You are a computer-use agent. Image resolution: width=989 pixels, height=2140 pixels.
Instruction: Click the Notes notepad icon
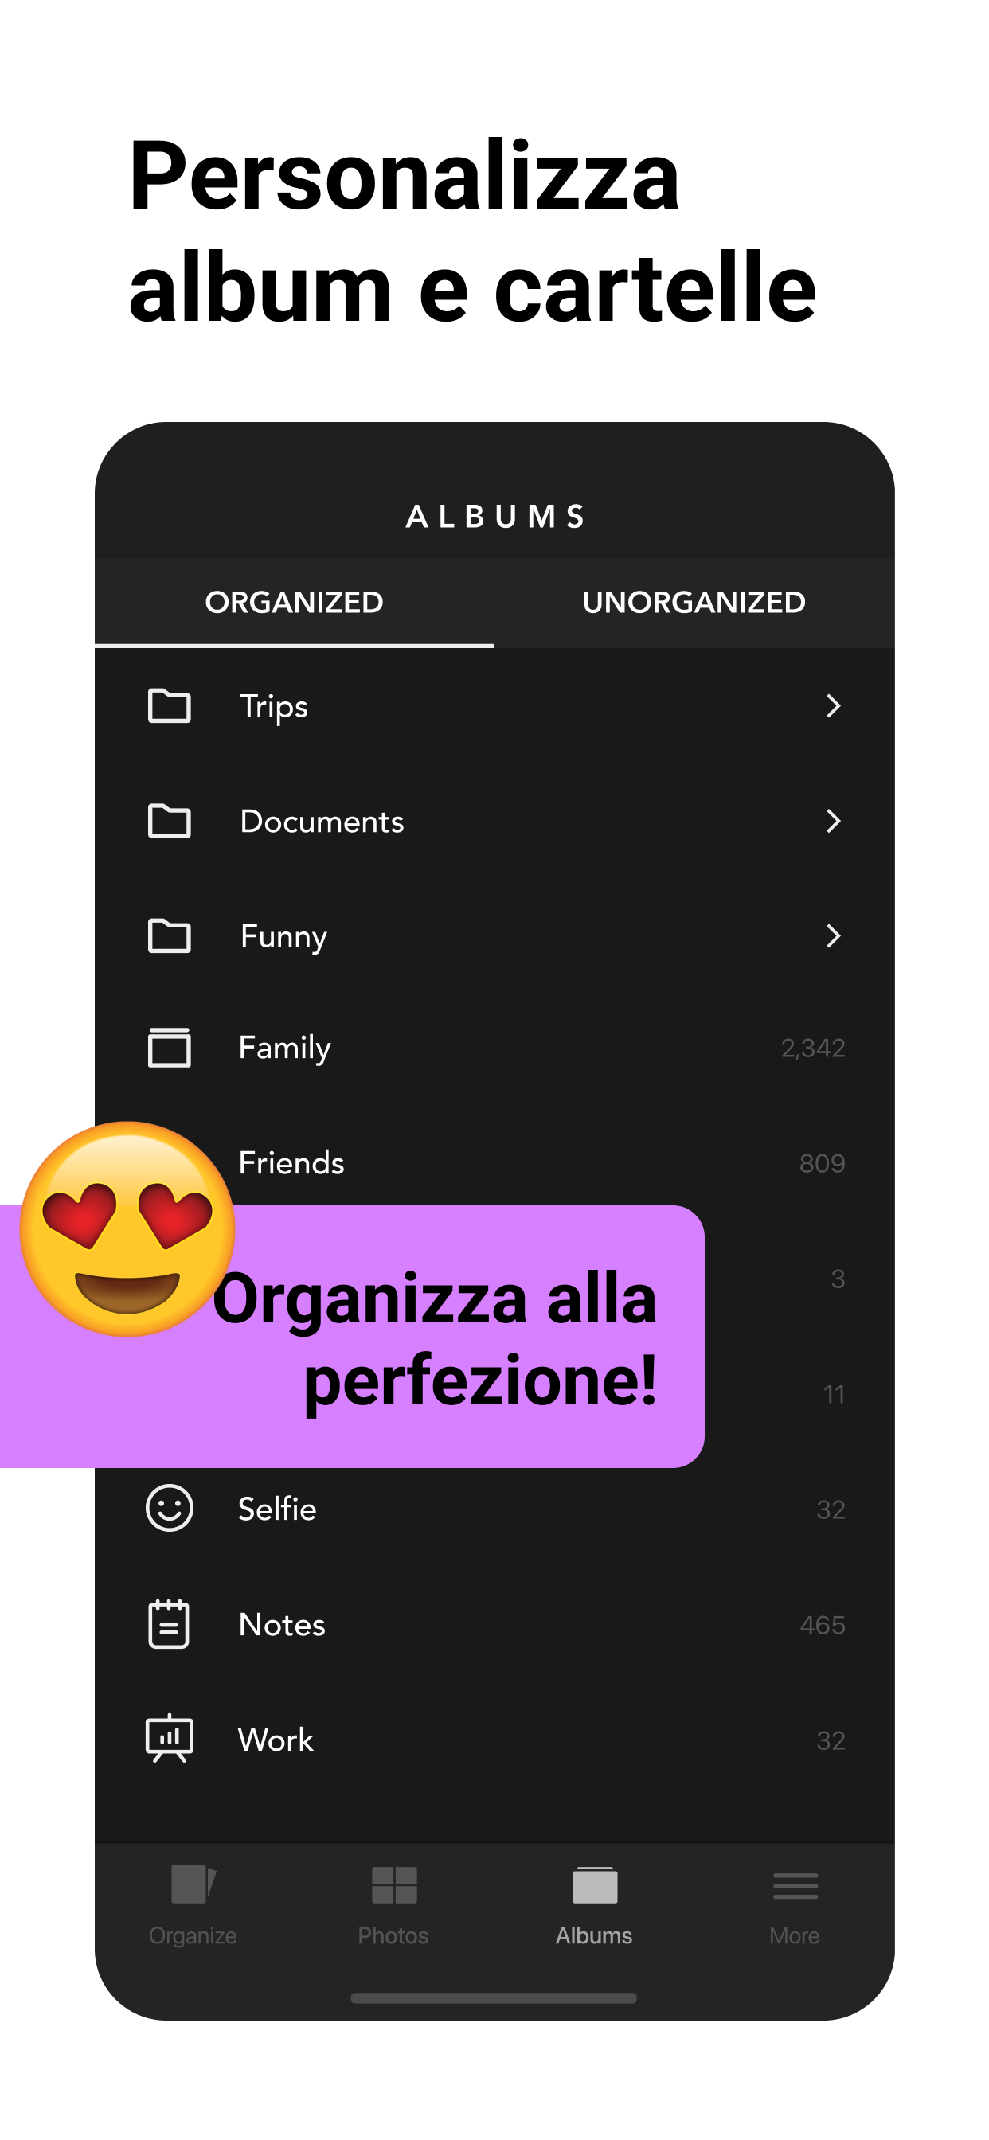[169, 1623]
